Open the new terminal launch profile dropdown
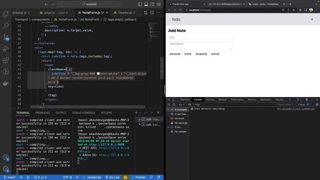The image size is (320, 180). 140,112
